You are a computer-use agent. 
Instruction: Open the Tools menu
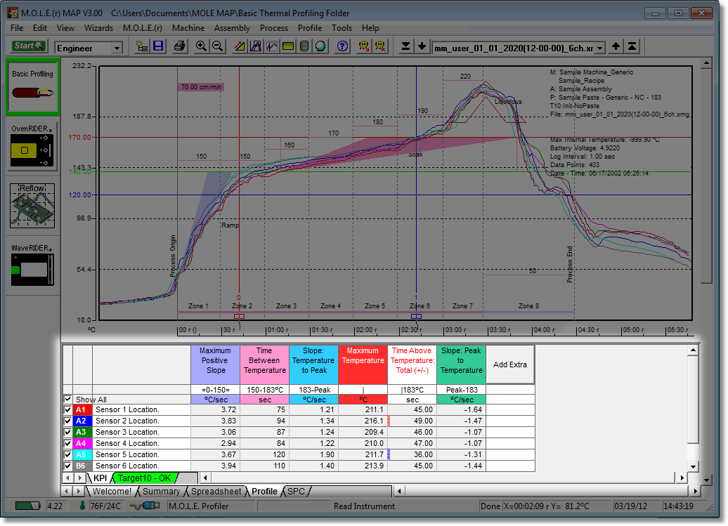(x=342, y=28)
